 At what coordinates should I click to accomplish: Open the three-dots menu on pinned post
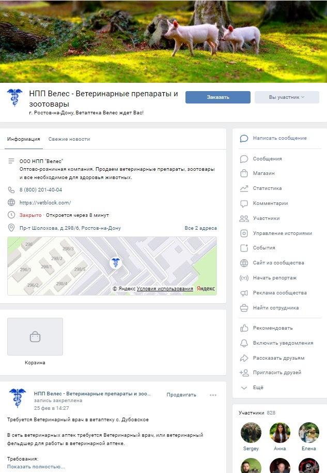click(x=213, y=395)
